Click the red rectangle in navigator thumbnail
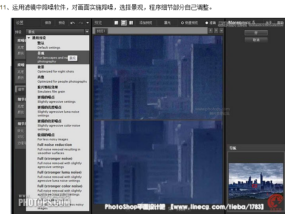285x214 pixels. [x=255, y=186]
